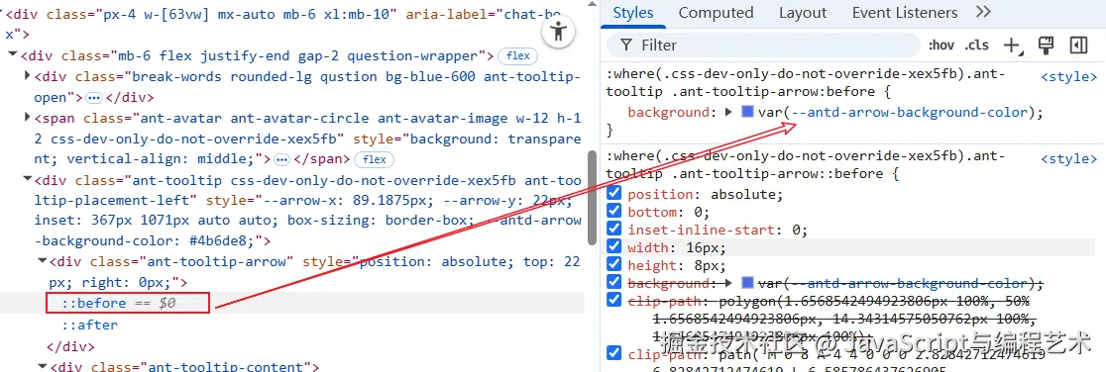The width and height of the screenshot is (1106, 372).
Task: Toggle checkbox of clip-path path declaration
Action: click(613, 353)
